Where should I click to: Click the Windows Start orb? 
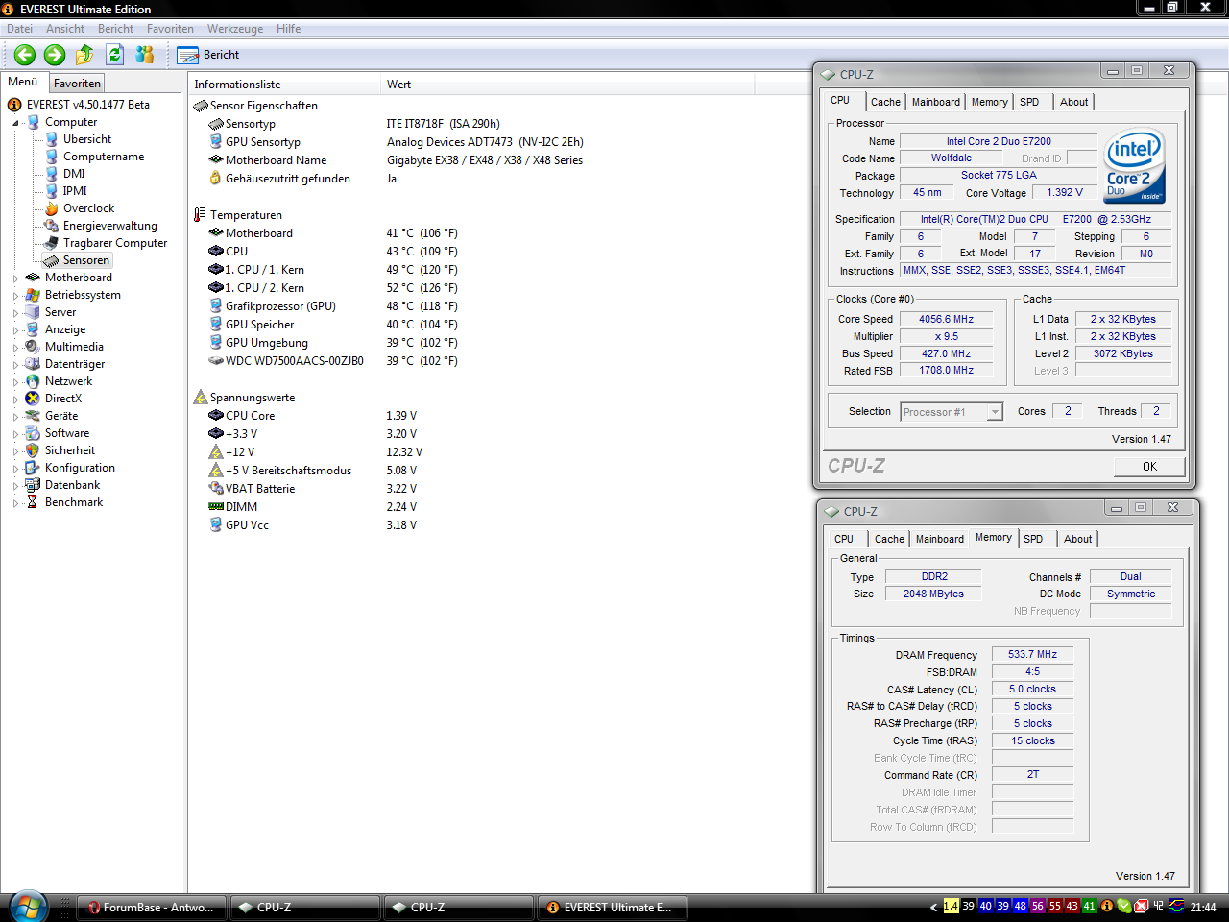[x=27, y=907]
